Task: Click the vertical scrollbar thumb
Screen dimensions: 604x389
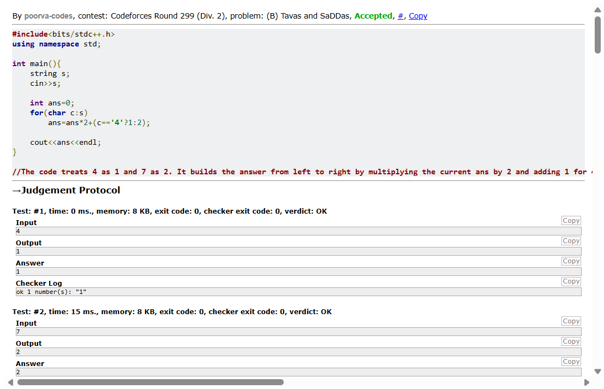Action: 597,35
